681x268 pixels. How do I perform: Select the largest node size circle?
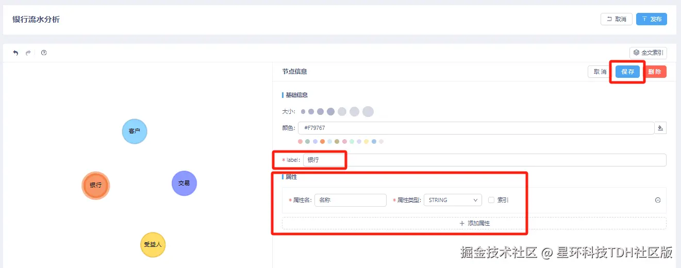(x=368, y=111)
